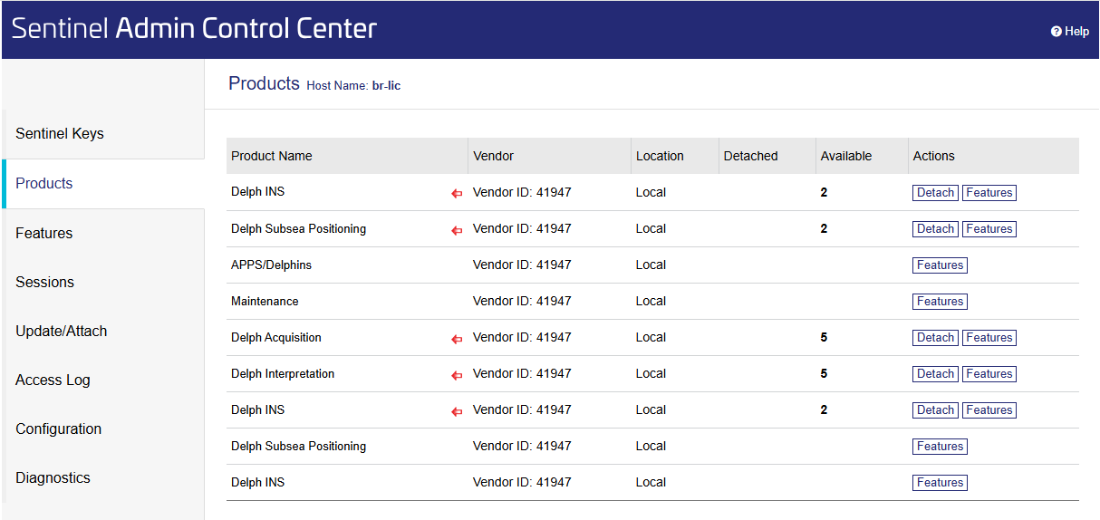Open the Diagnostics page

click(53, 477)
